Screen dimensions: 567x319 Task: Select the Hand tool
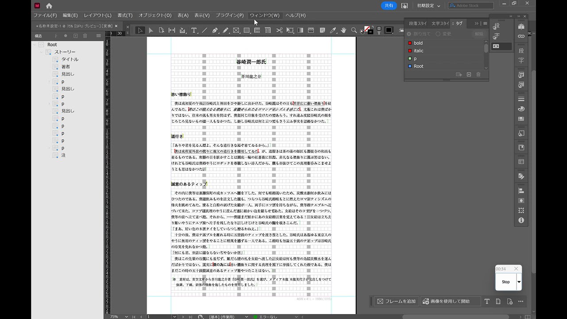coord(343,30)
